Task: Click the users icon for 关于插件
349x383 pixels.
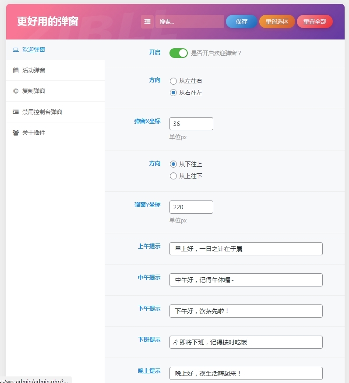Action: (x=16, y=132)
